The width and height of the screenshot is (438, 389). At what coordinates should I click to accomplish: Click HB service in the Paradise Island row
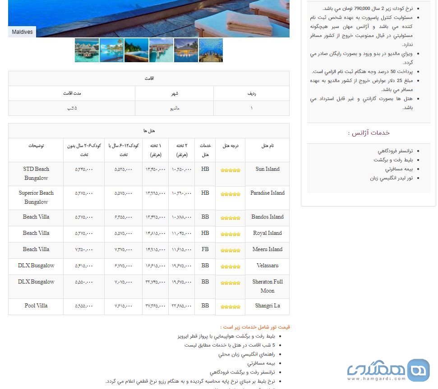205,193
